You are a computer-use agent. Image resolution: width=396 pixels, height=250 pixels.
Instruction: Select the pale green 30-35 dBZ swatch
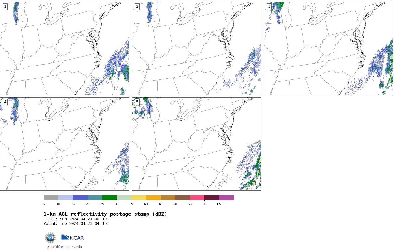tap(124, 198)
